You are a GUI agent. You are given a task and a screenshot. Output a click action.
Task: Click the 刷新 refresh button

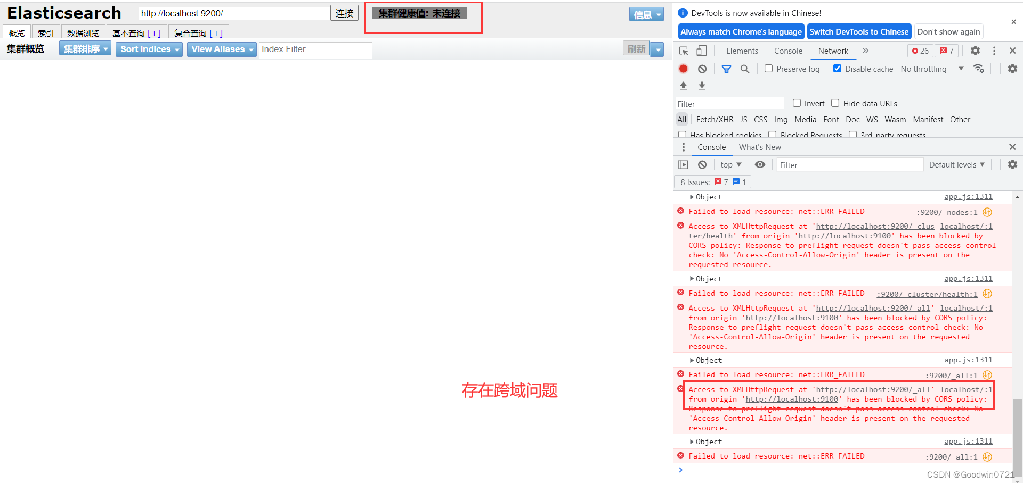[636, 49]
